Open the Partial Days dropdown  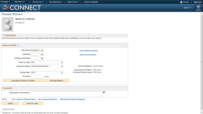[x=47, y=73]
